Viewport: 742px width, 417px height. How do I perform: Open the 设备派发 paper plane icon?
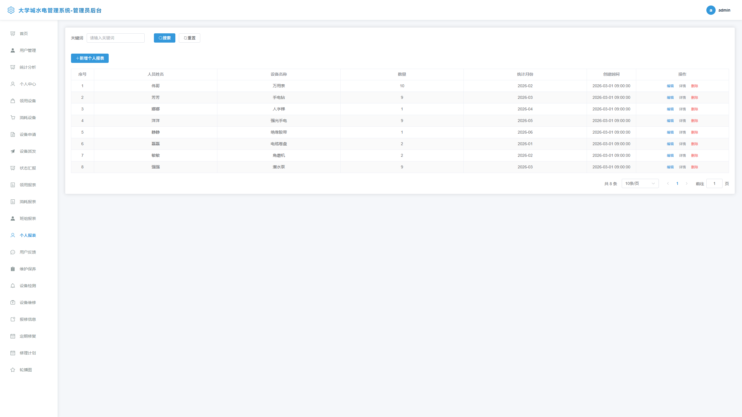13,151
